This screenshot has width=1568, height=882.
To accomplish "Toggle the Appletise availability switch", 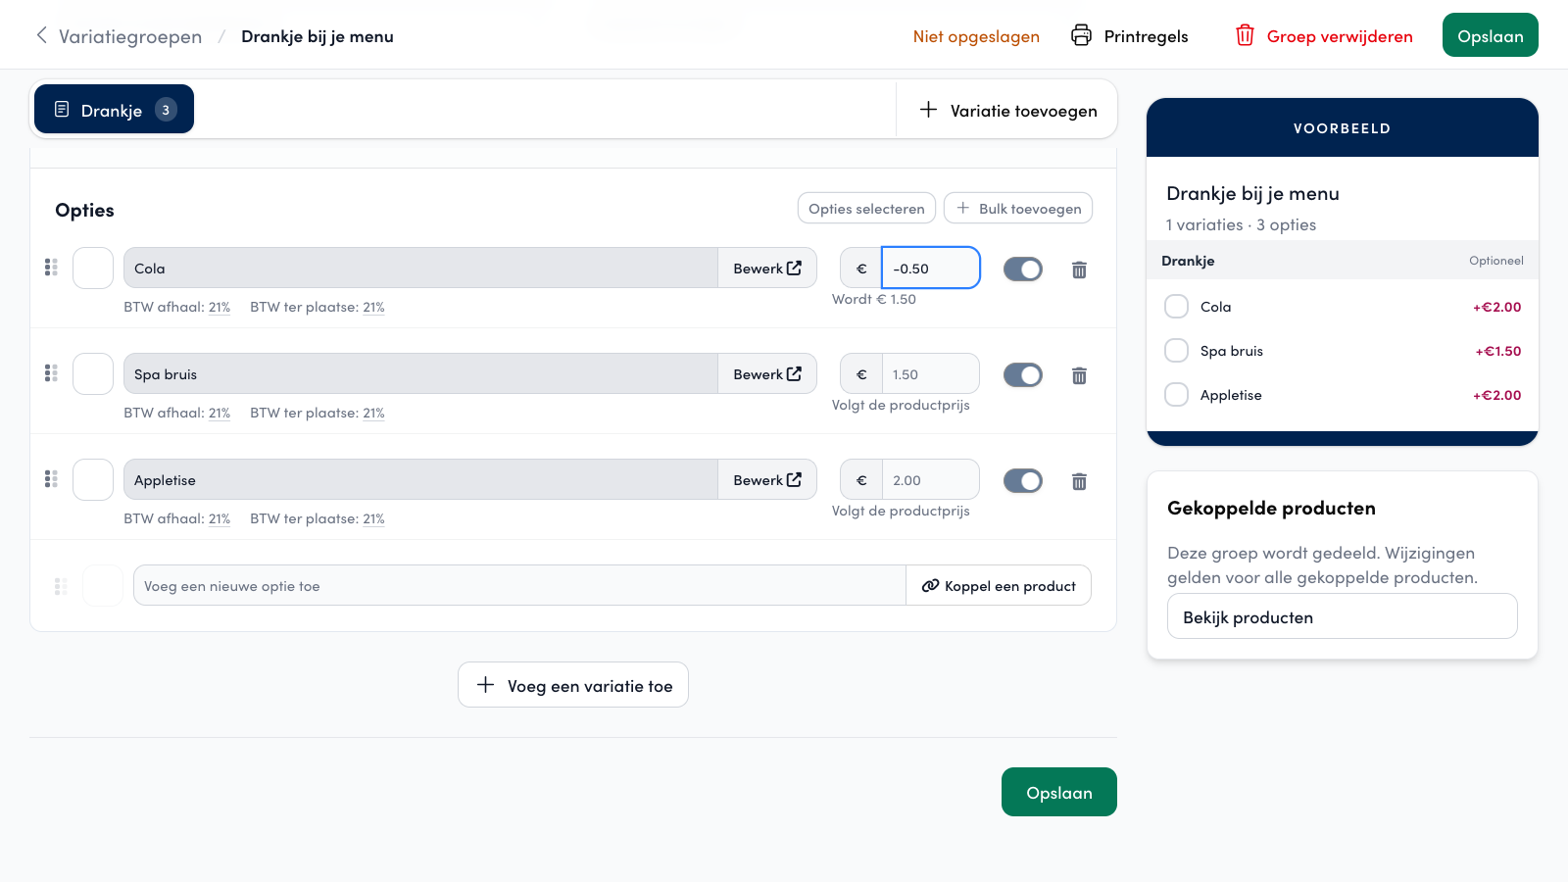I will point(1023,480).
